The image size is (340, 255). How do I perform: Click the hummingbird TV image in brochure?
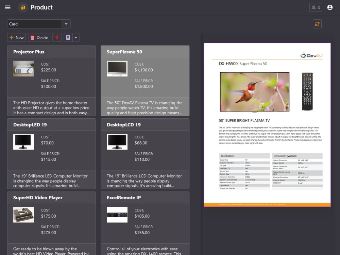pyautogui.click(x=255, y=92)
